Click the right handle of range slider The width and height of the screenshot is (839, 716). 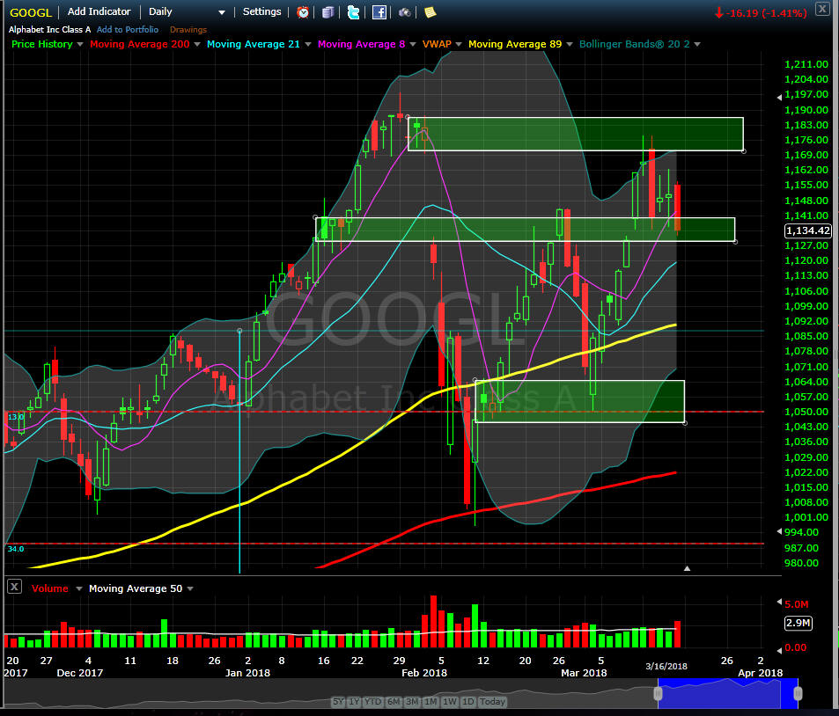(798, 693)
